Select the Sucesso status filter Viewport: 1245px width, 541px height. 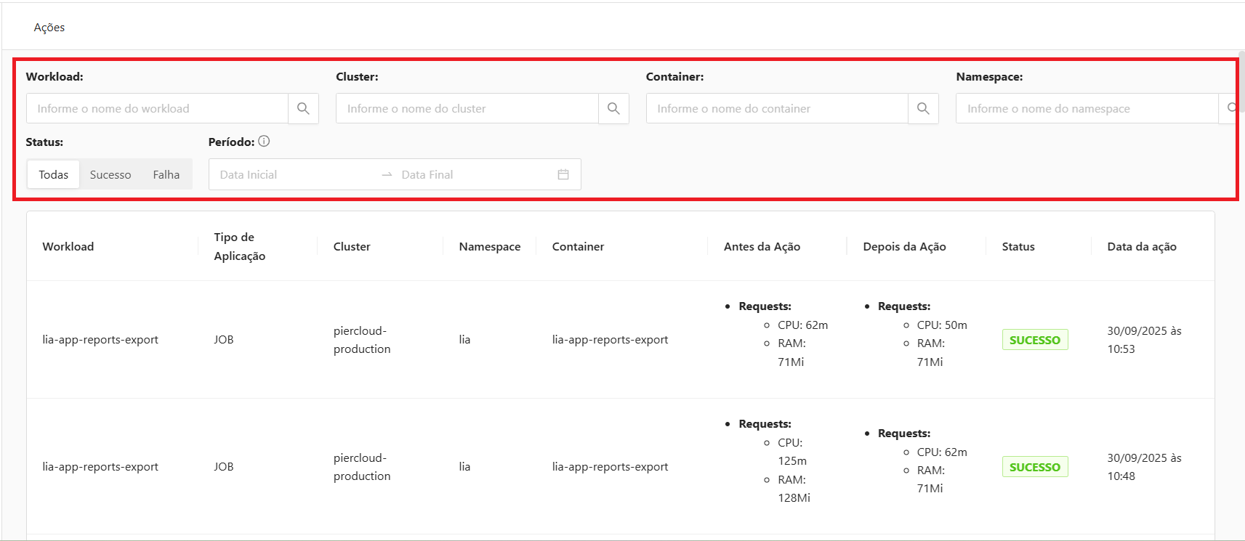coord(110,175)
